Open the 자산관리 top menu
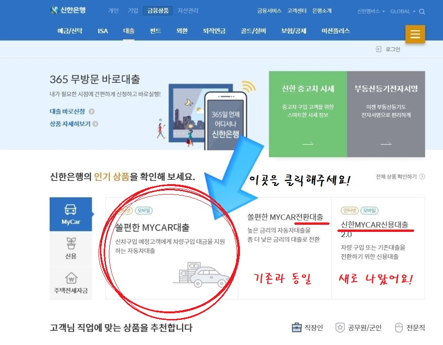The image size is (443, 345). click(x=188, y=11)
